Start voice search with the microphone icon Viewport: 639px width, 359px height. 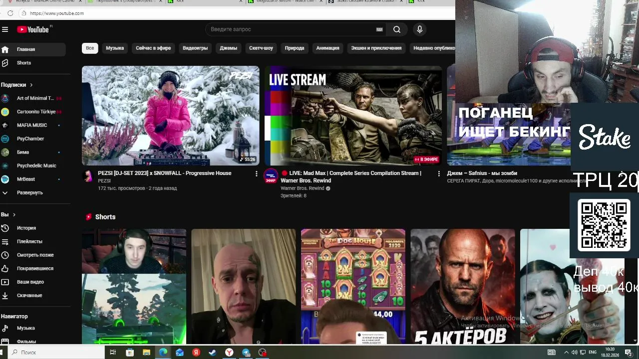point(419,29)
